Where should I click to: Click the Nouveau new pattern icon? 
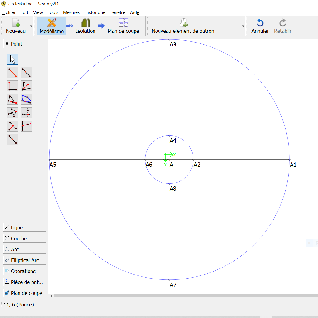click(16, 26)
